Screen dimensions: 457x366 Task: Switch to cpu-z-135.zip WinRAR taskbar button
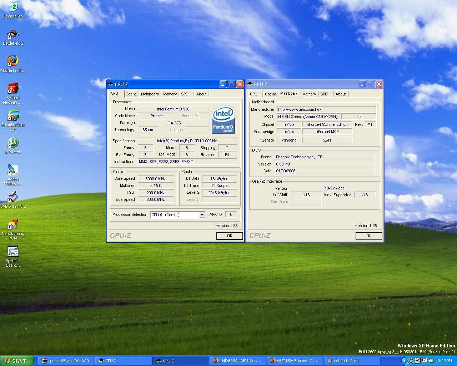(x=66, y=361)
